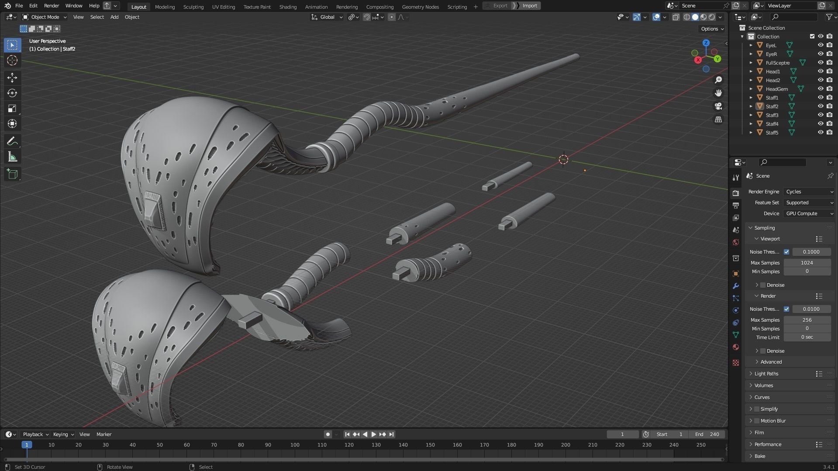
Task: Switch to the Modeling workspace tab
Action: 165,7
